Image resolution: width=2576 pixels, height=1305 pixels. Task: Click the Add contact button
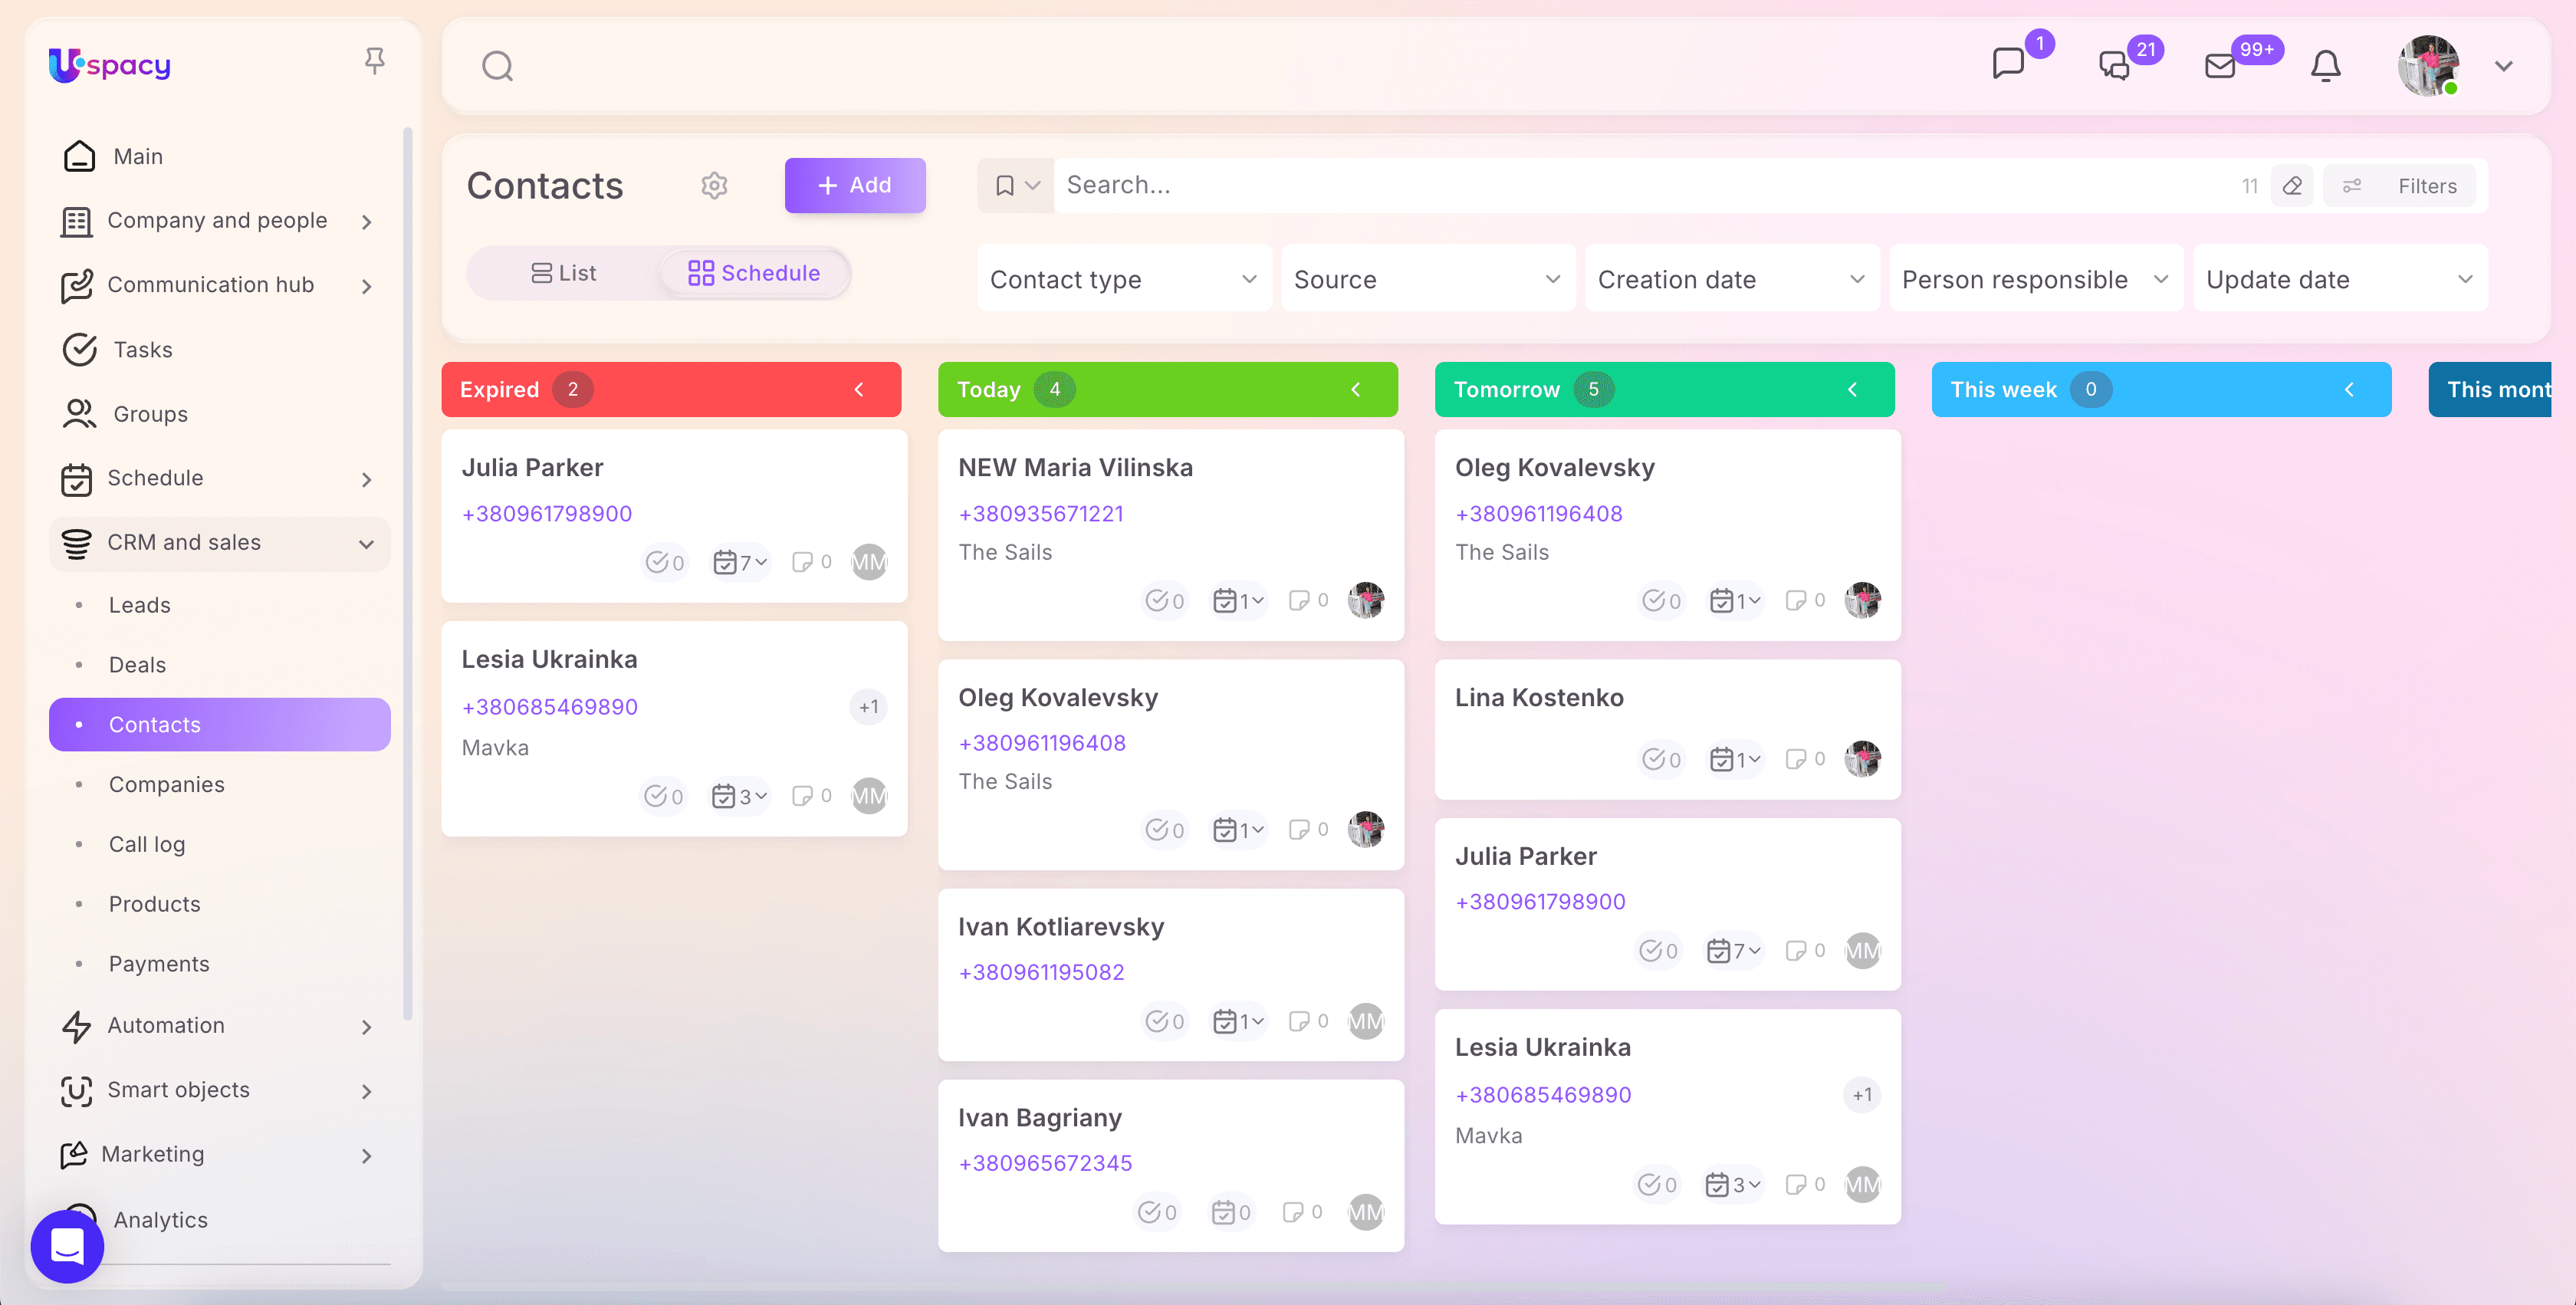(x=855, y=185)
